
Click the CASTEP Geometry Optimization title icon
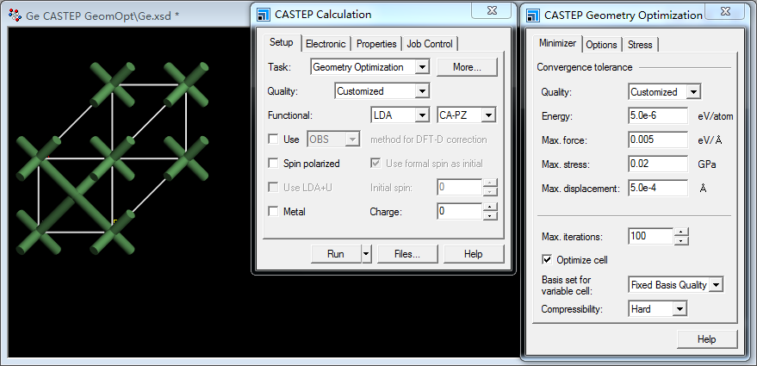pos(534,15)
